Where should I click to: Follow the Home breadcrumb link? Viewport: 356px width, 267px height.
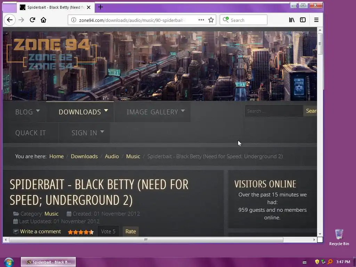click(56, 156)
